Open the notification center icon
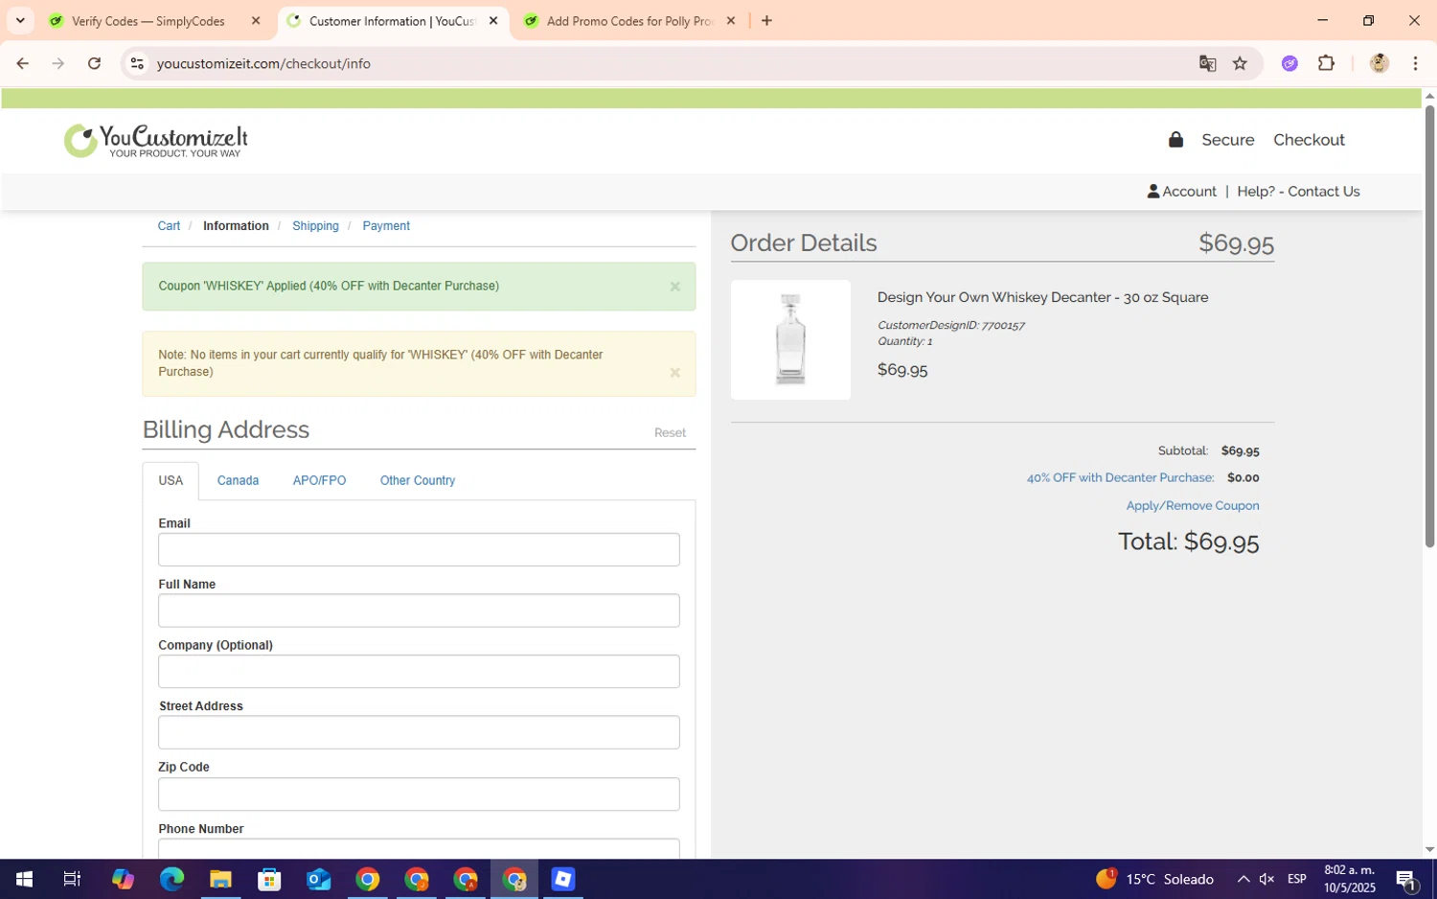Screen dimensions: 1437x899 [1406, 879]
